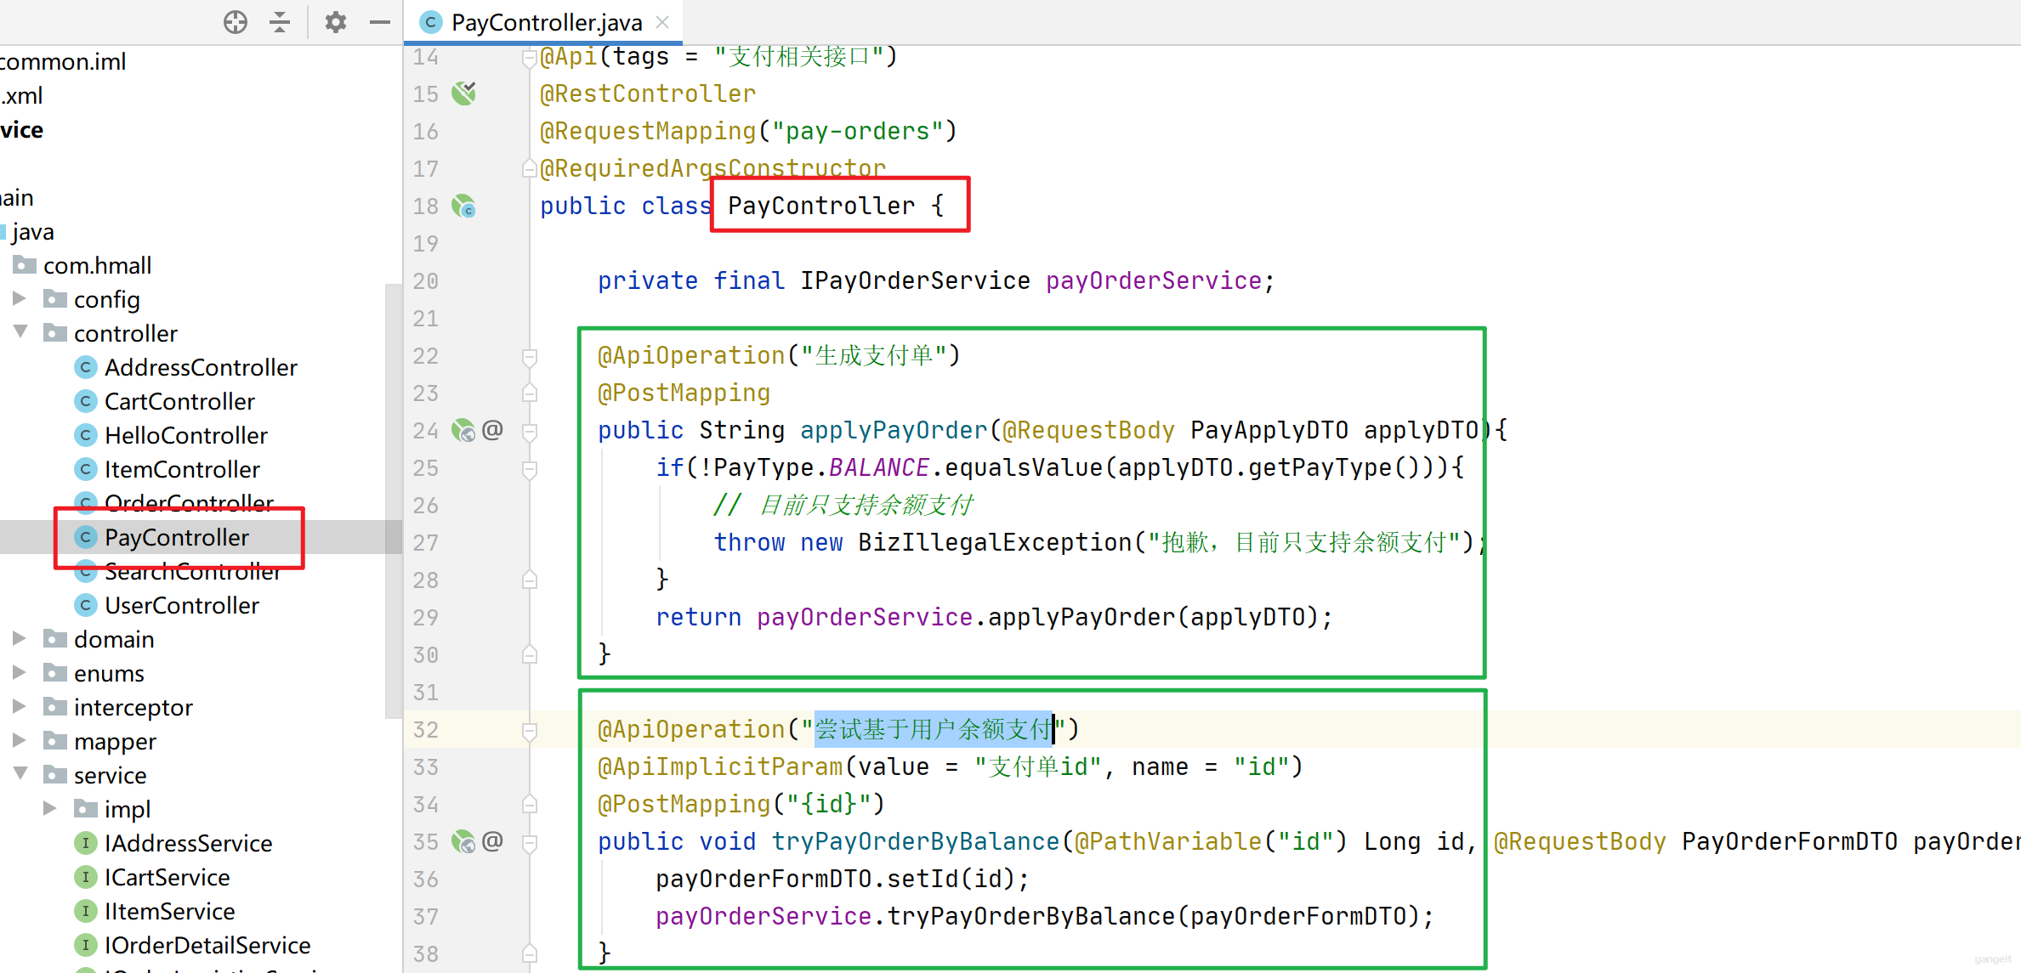The image size is (2021, 973).
Task: Click the @RequiredArgsConstructor annotation on line 17
Action: [x=712, y=168]
